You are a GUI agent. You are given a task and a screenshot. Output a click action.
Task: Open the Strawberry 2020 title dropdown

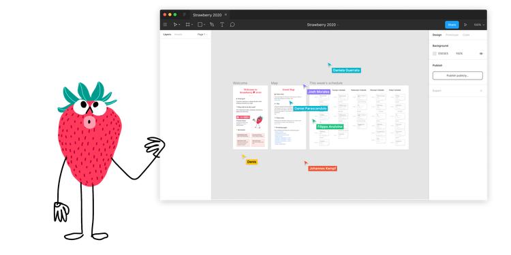[x=323, y=24]
